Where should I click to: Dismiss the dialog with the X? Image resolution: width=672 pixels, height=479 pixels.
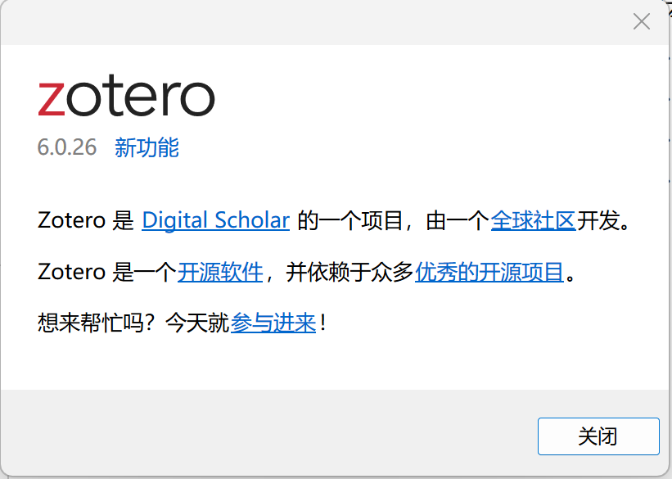pyautogui.click(x=642, y=21)
